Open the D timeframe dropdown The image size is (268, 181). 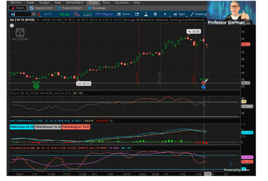tap(165, 14)
